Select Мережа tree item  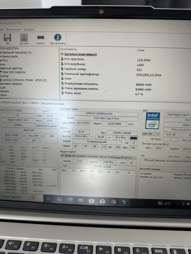(4, 91)
